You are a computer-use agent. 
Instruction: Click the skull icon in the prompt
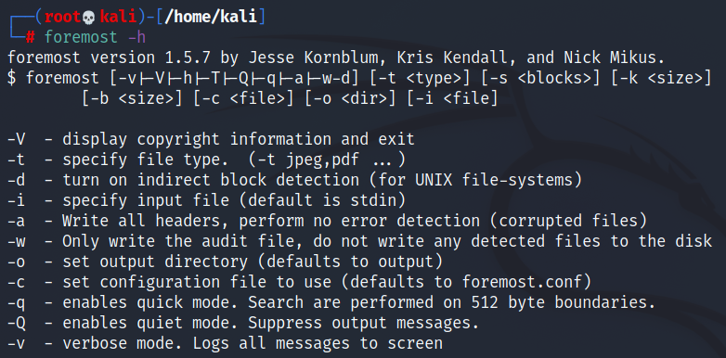point(89,18)
